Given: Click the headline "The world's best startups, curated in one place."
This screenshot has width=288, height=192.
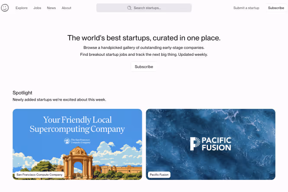Looking at the screenshot, I should (144, 38).
